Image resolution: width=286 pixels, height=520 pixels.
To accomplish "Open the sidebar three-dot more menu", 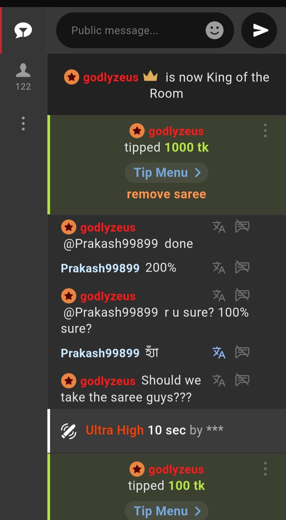I will [23, 124].
